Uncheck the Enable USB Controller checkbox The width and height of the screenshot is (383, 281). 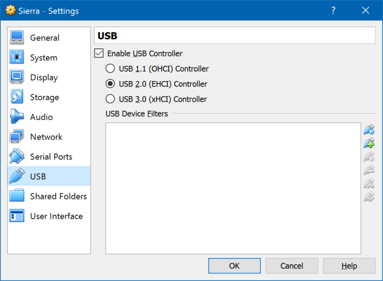point(99,53)
